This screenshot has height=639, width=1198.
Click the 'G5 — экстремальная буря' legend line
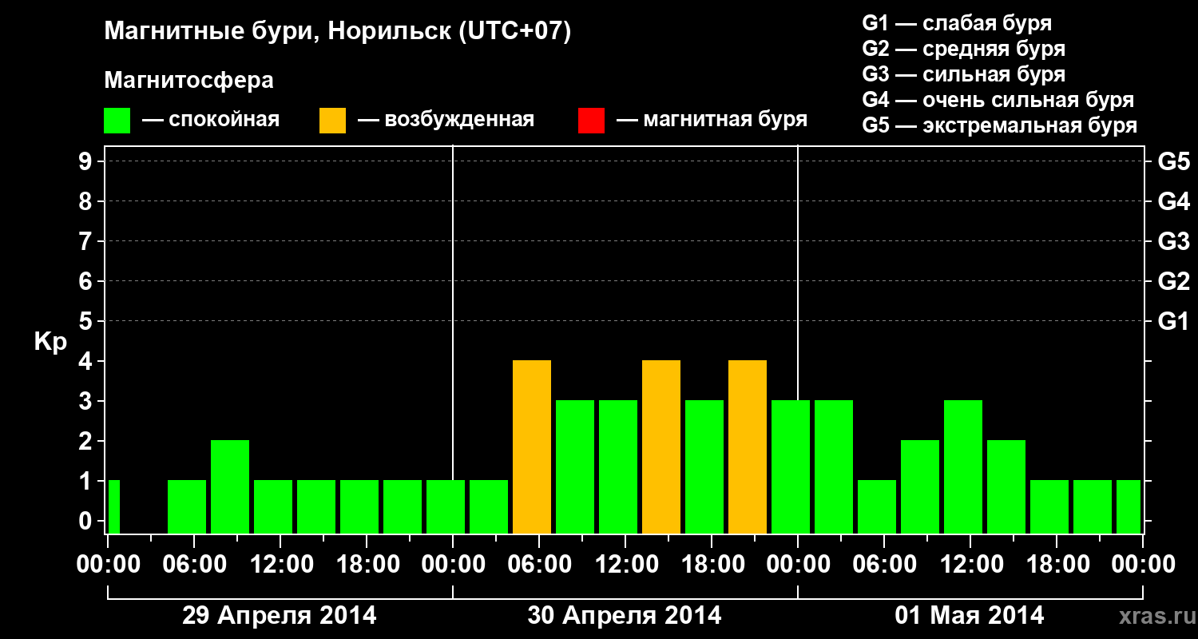pyautogui.click(x=1000, y=125)
